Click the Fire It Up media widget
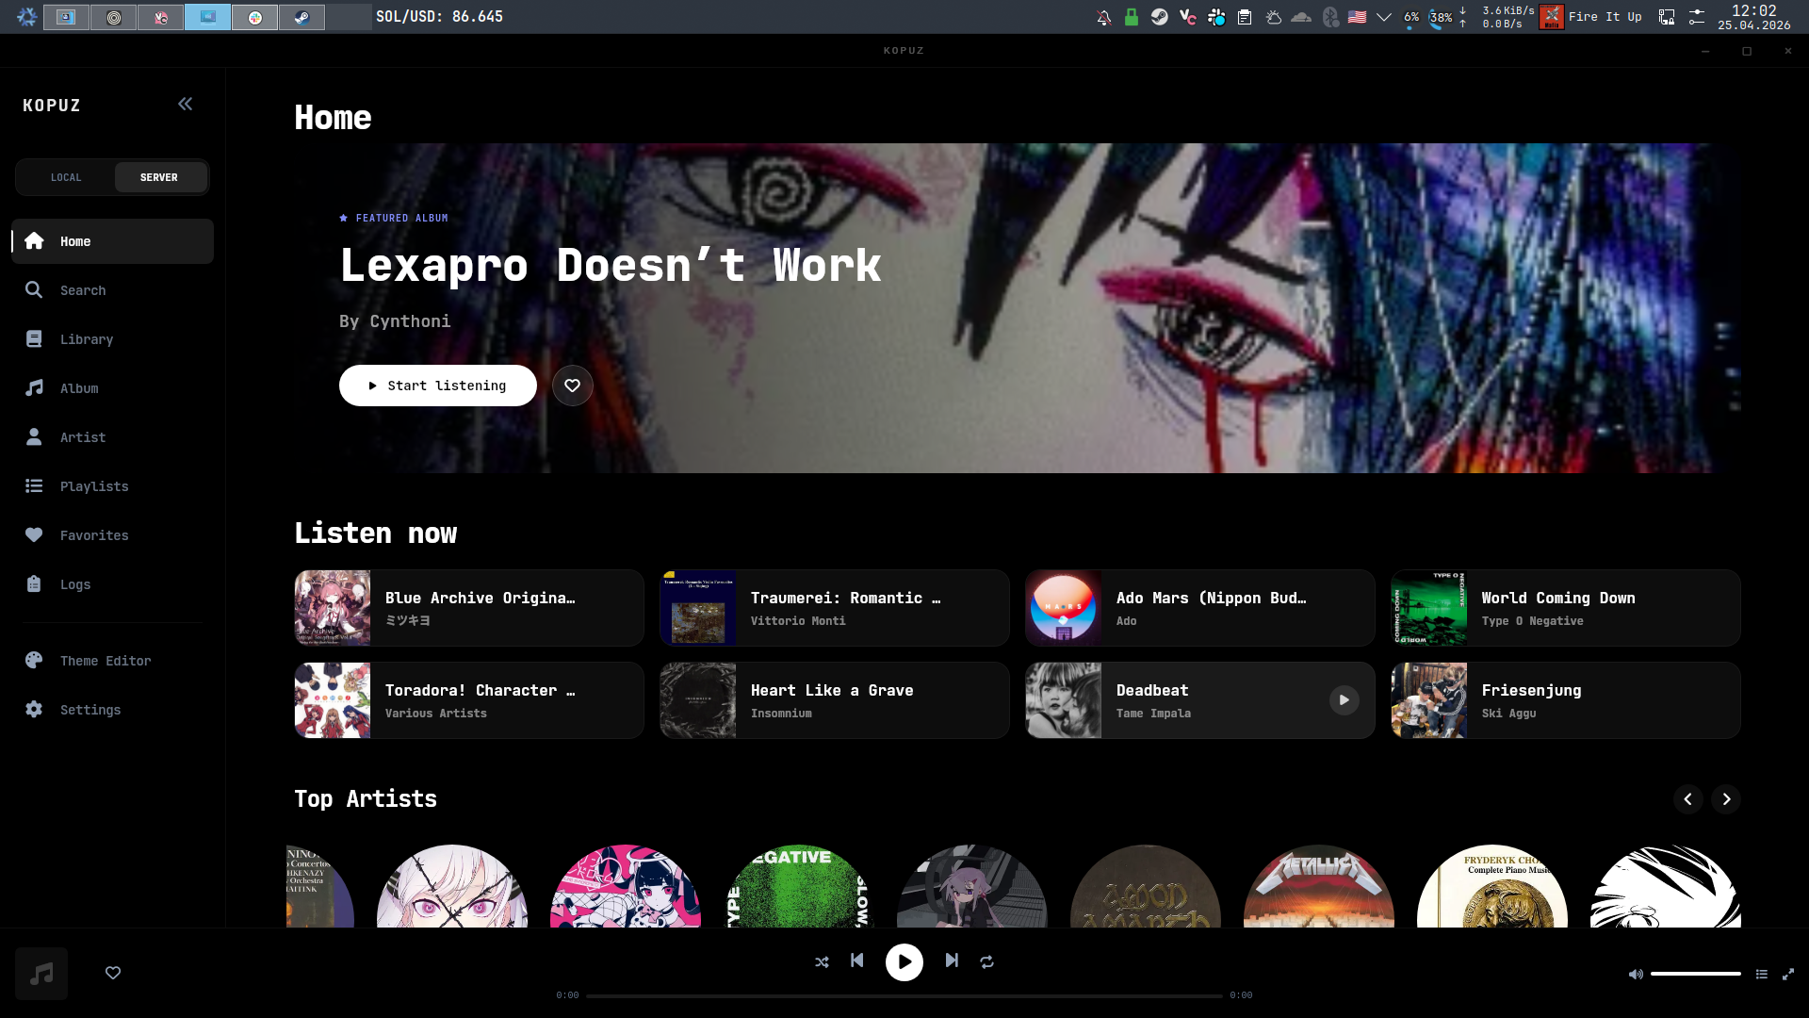The image size is (1809, 1018). [x=1590, y=17]
